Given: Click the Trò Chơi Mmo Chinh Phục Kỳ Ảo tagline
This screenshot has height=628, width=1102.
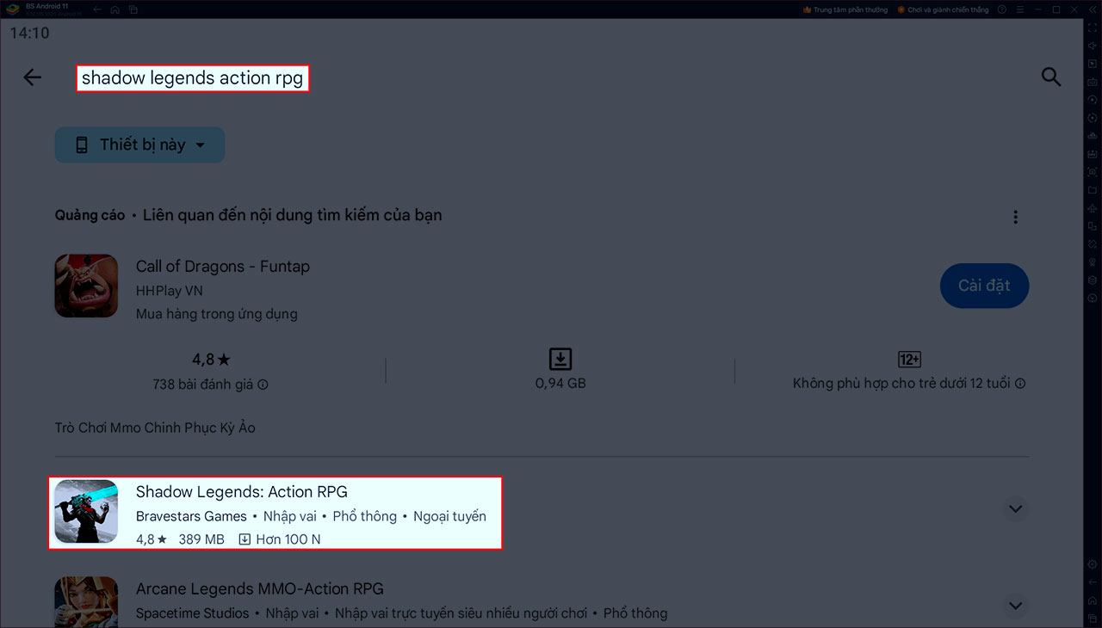Looking at the screenshot, I should [x=155, y=428].
